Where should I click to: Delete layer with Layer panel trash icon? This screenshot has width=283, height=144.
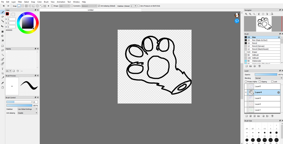[272, 116]
